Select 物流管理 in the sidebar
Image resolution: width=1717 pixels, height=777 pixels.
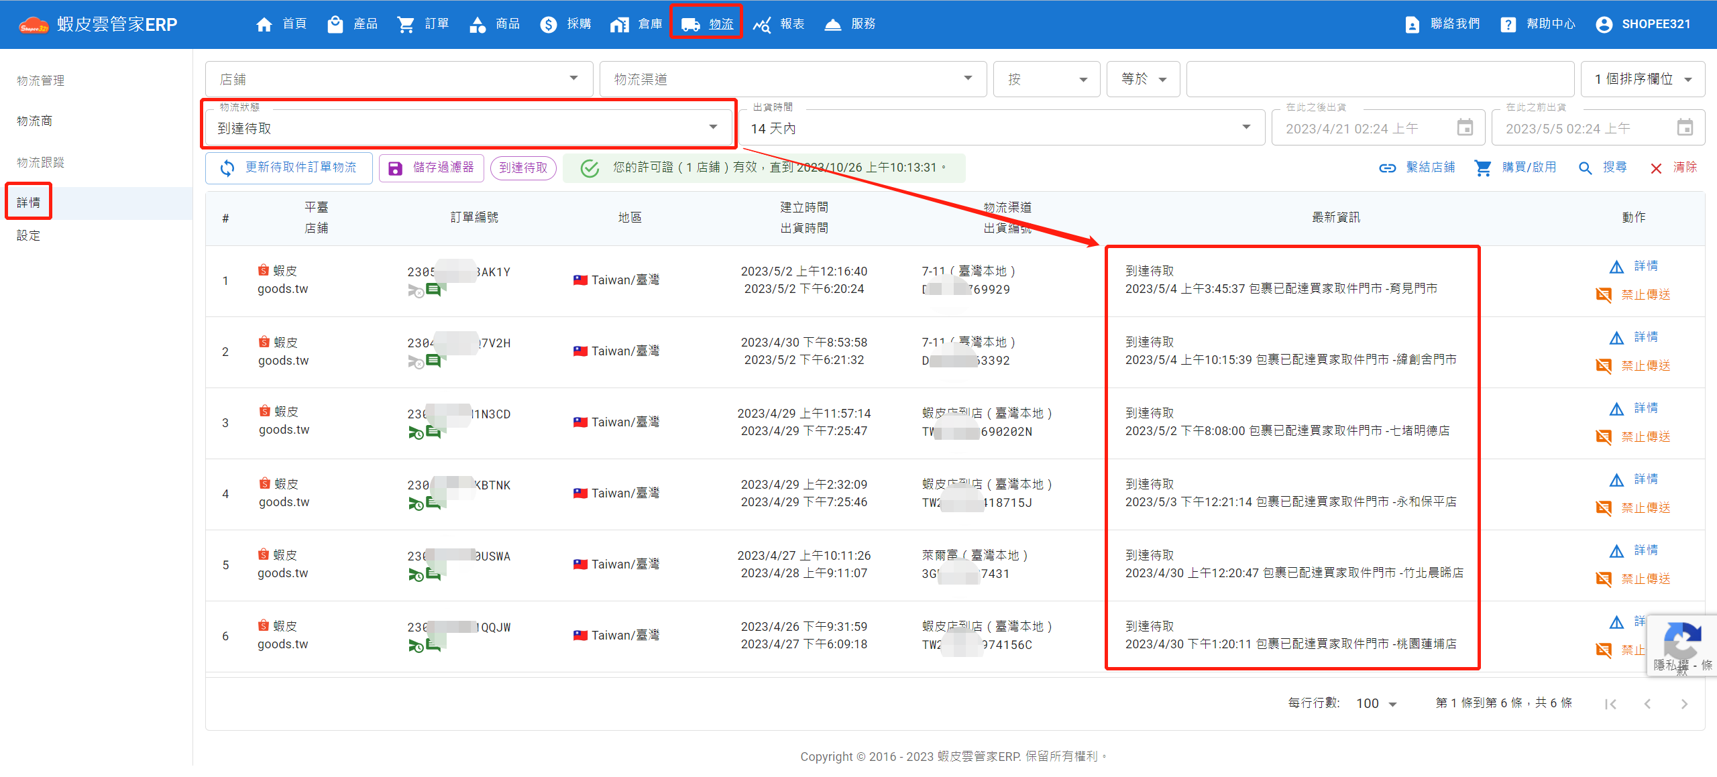pos(41,80)
